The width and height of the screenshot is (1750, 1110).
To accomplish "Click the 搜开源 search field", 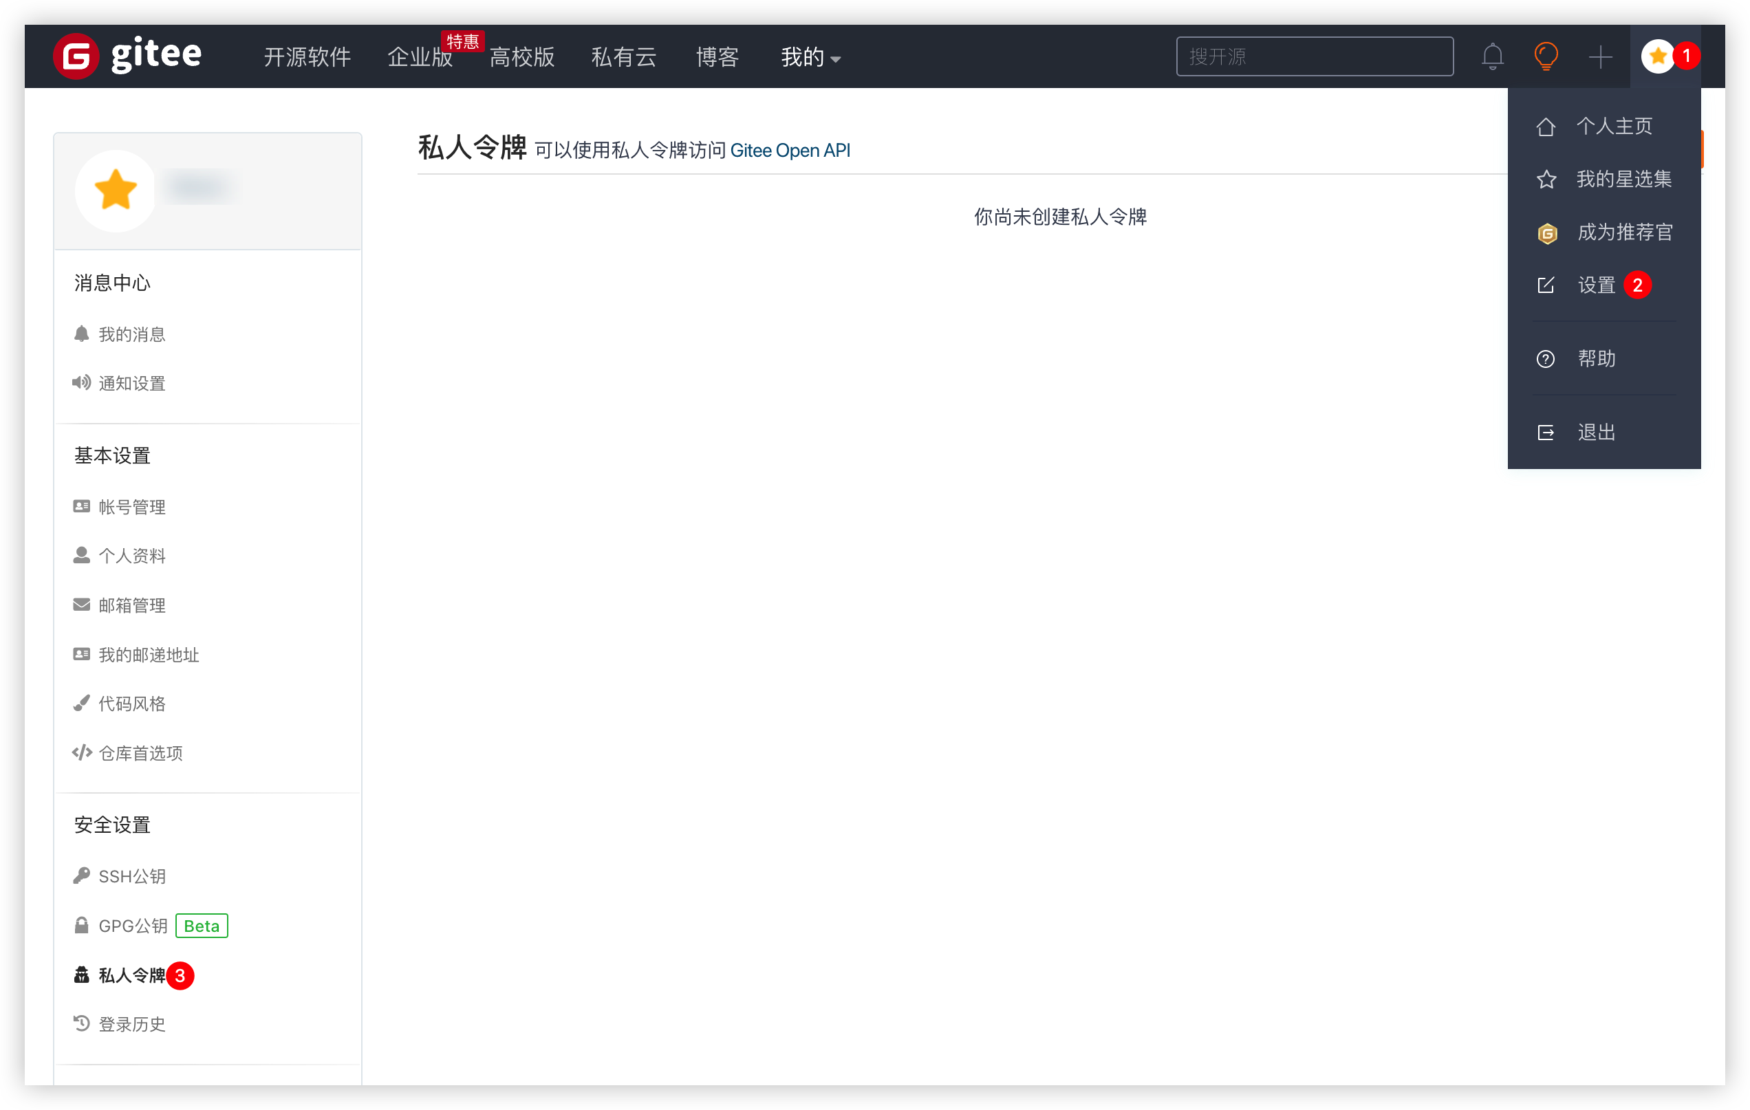I will pos(1314,56).
